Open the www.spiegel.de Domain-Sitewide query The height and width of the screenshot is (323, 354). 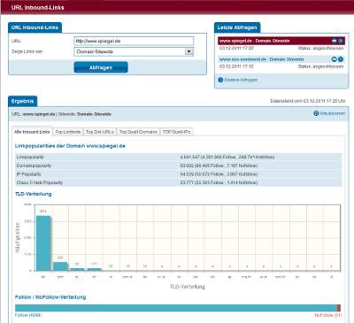pos(255,41)
